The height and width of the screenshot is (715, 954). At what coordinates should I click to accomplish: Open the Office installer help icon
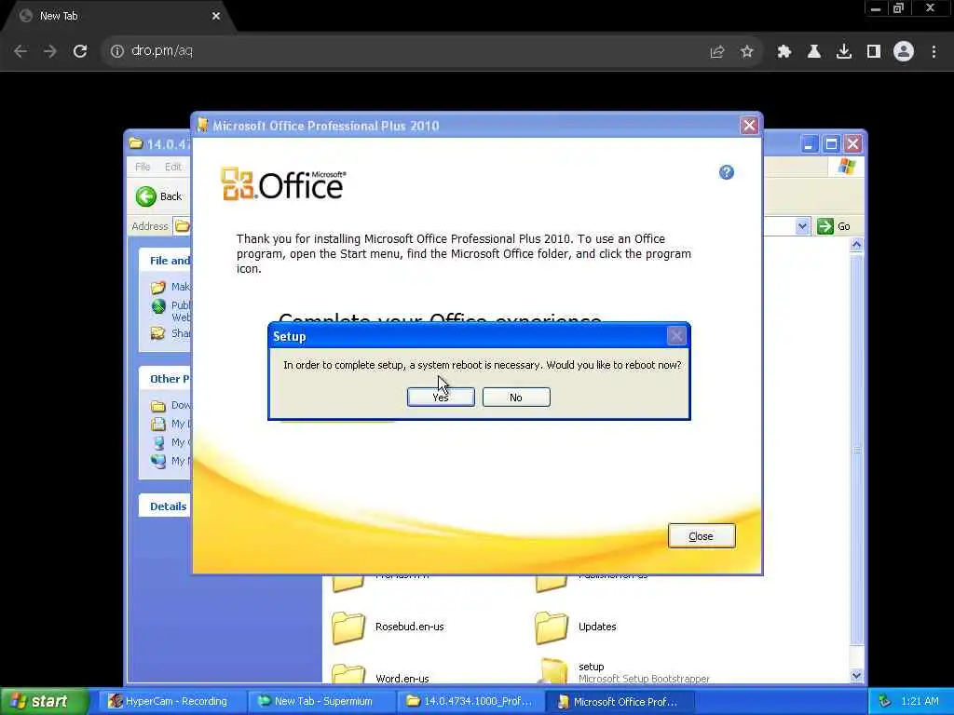(727, 172)
